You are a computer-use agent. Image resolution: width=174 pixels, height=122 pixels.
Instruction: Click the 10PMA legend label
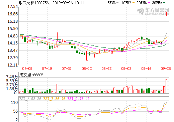pyautogui.click(x=126, y=3)
